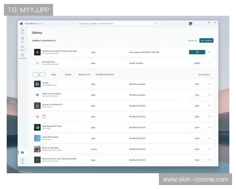Screen dimensions: 236x189
Task: Click the Downloading 18.92 MB status text
Action: point(144,52)
